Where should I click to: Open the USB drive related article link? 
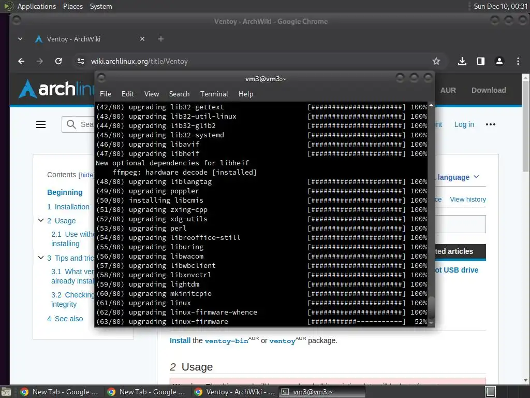click(x=457, y=270)
